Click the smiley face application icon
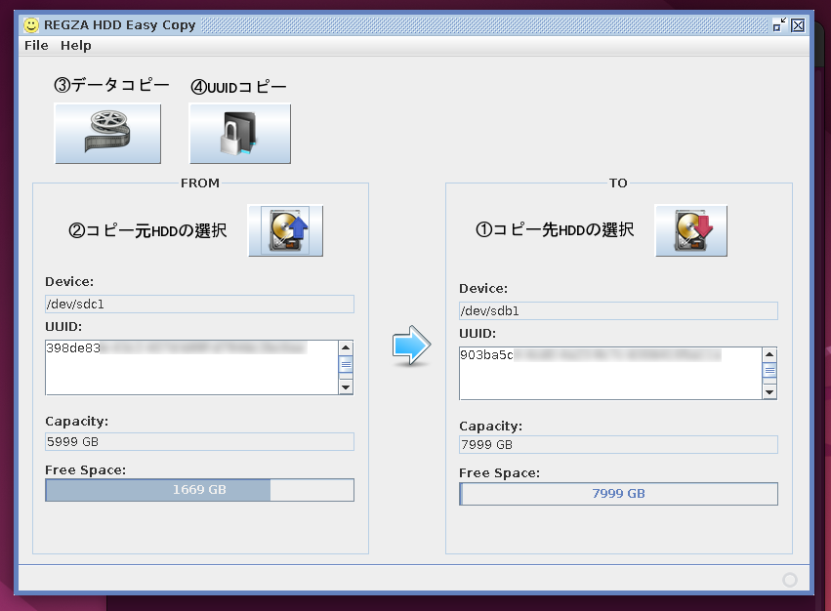831x611 pixels. coord(32,25)
